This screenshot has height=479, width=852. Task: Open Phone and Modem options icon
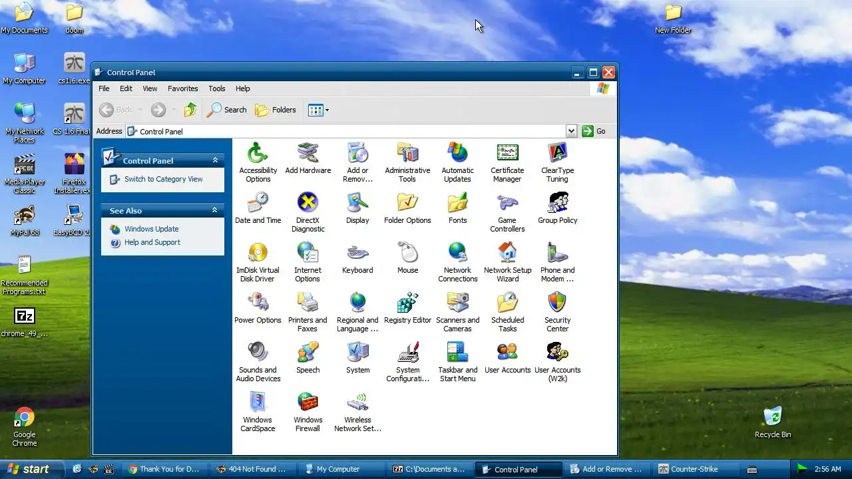click(557, 262)
